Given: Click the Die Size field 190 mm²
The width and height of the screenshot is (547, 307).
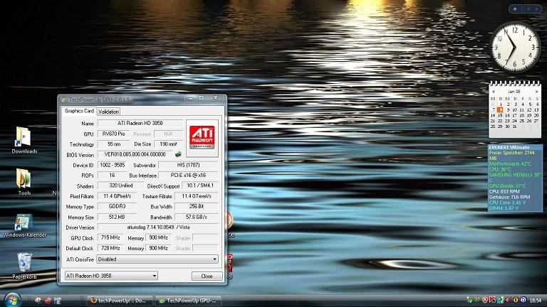Looking at the screenshot, I should pyautogui.click(x=169, y=144).
